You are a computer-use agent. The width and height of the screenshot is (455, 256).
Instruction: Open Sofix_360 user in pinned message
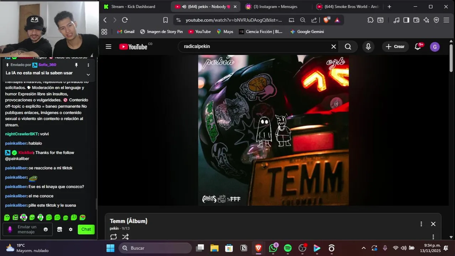coord(47,65)
